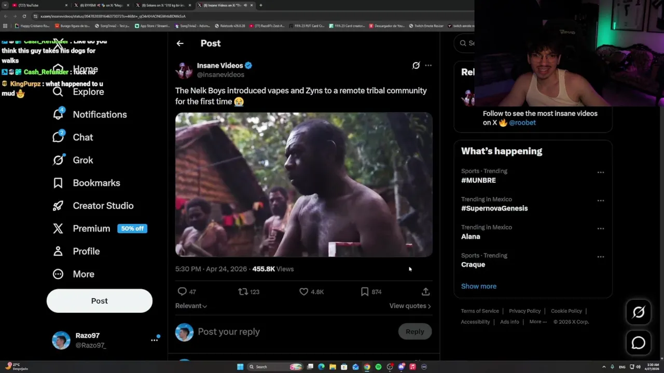Image resolution: width=664 pixels, height=373 pixels.
Task: Open the 455.8K Views count
Action: click(273, 269)
